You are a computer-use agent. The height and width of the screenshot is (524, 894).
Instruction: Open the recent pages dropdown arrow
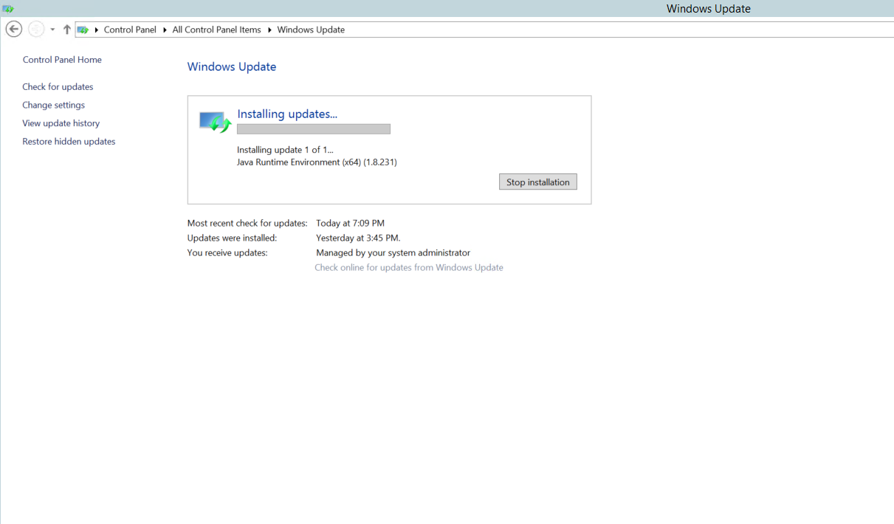click(52, 30)
